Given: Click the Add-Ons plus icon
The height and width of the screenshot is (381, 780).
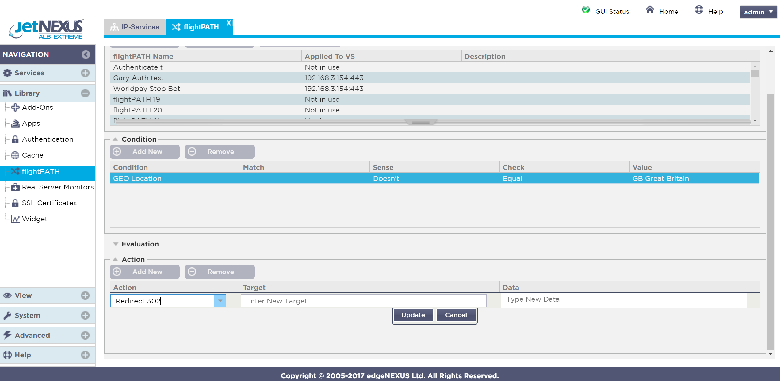Looking at the screenshot, I should click(15, 107).
